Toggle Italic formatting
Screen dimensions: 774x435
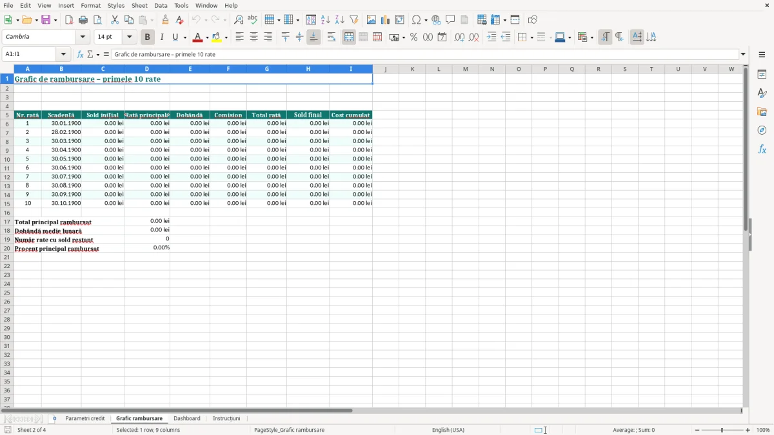162,37
